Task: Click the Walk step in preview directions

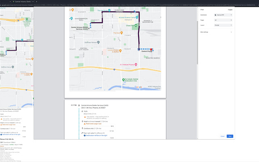Action: coord(85,111)
